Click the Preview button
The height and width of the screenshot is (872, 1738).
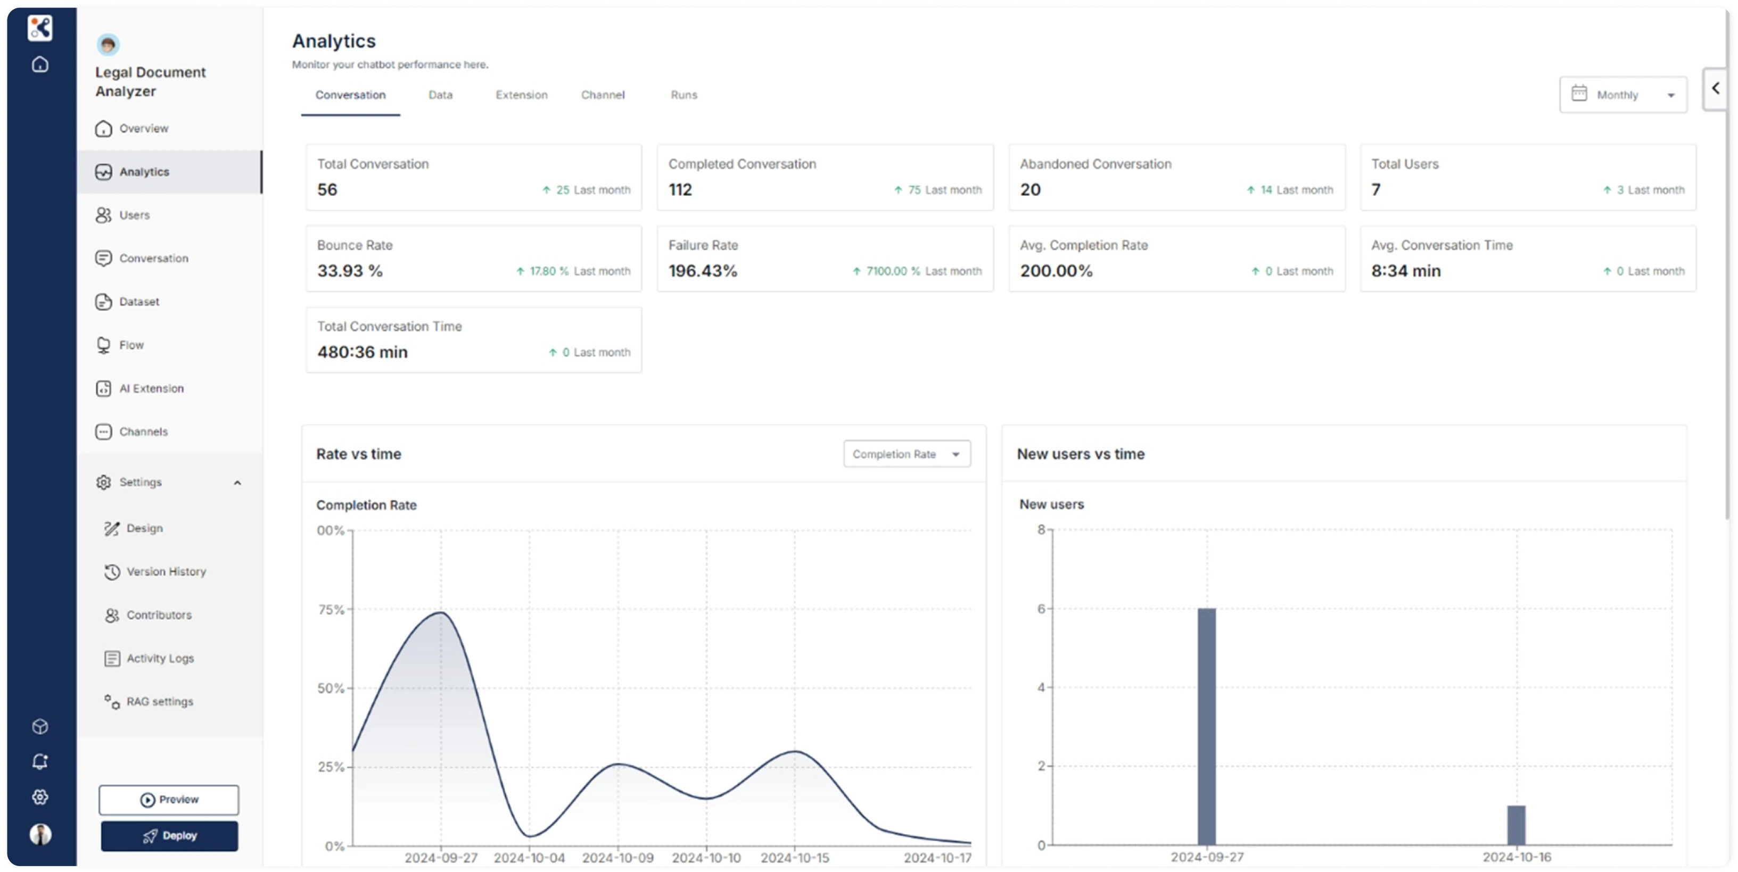click(169, 800)
